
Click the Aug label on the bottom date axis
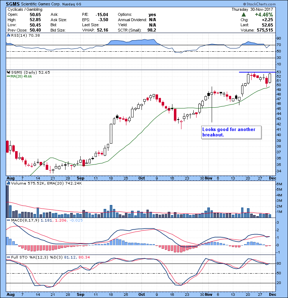[x=10, y=294]
